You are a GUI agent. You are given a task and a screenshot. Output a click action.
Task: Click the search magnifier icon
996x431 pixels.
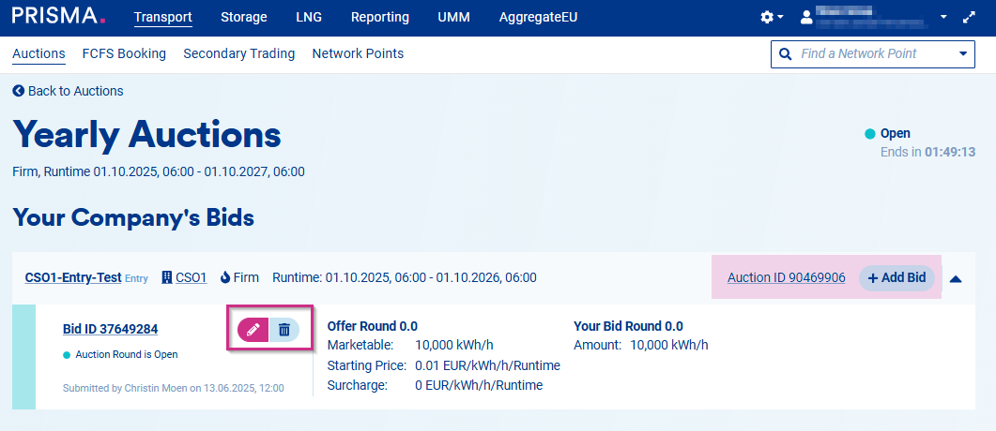point(786,54)
